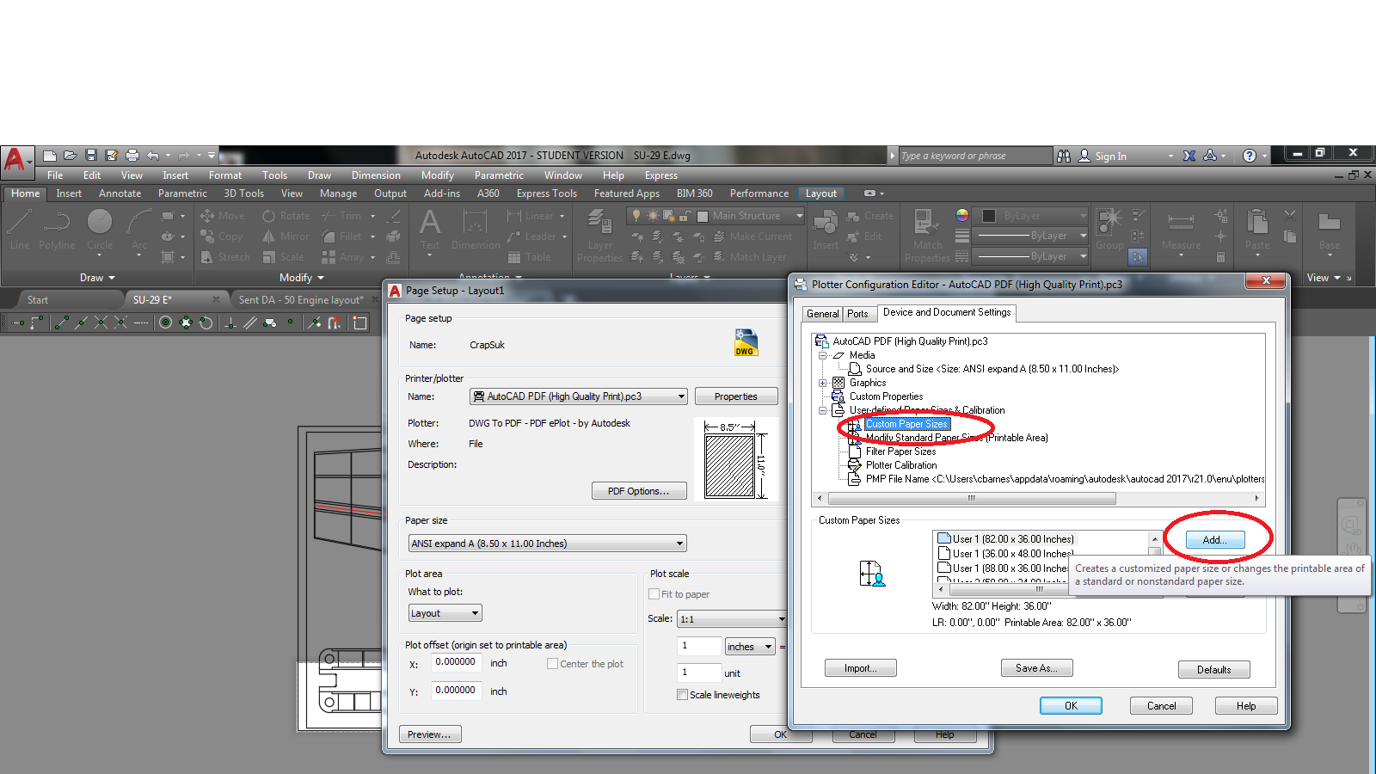Switch to the Ports tab in Plotter Editor
This screenshot has height=774, width=1376.
857,314
